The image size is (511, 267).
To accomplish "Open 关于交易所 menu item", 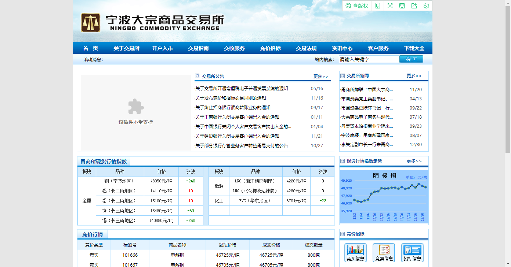I will [126, 48].
